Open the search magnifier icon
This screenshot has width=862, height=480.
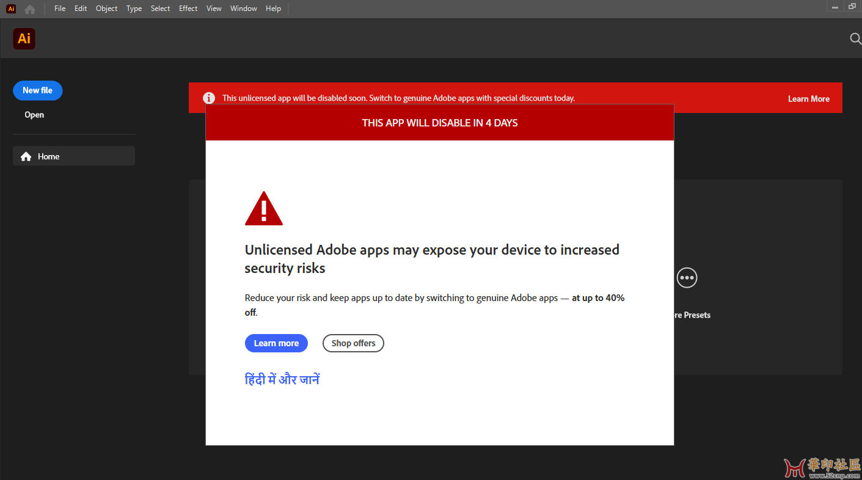(855, 38)
